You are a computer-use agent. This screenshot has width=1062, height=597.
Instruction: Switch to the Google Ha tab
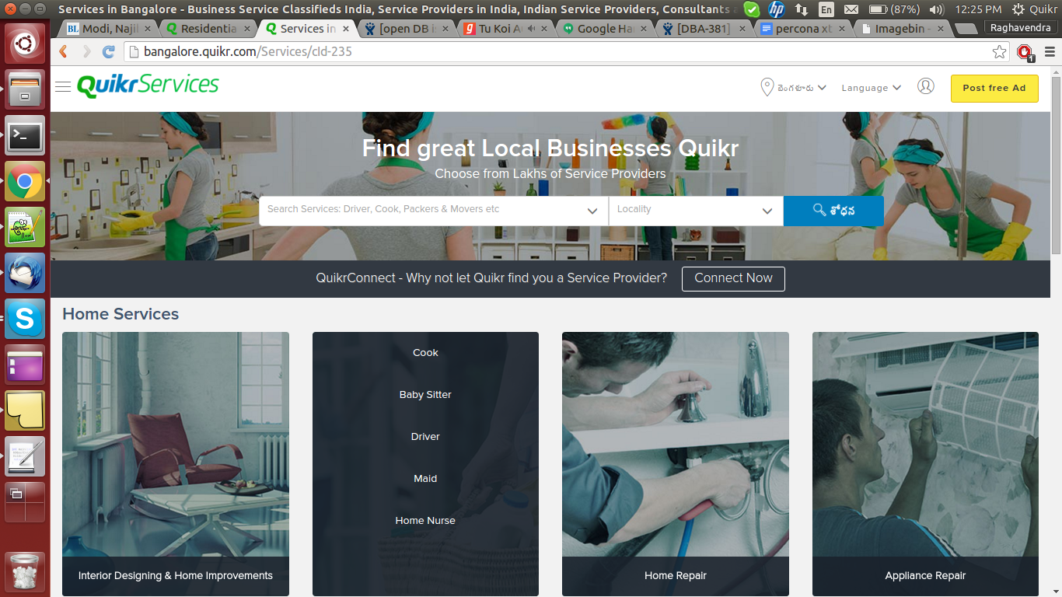(605, 29)
